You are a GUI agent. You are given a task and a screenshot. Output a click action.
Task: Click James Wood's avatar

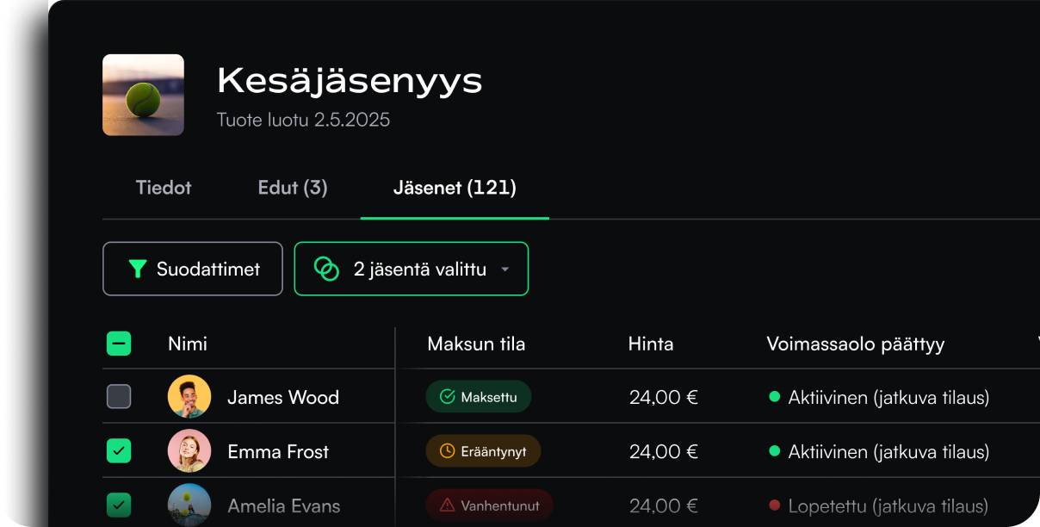[189, 397]
